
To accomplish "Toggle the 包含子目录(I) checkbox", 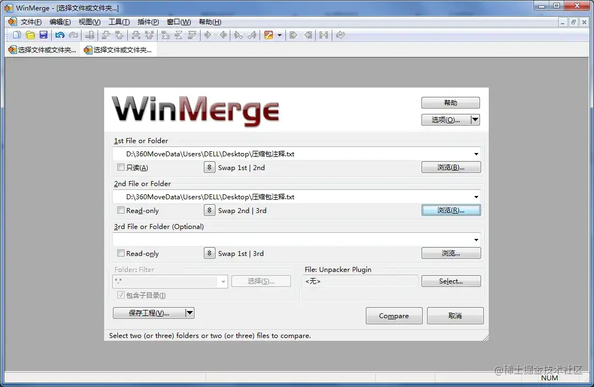I will click(121, 295).
